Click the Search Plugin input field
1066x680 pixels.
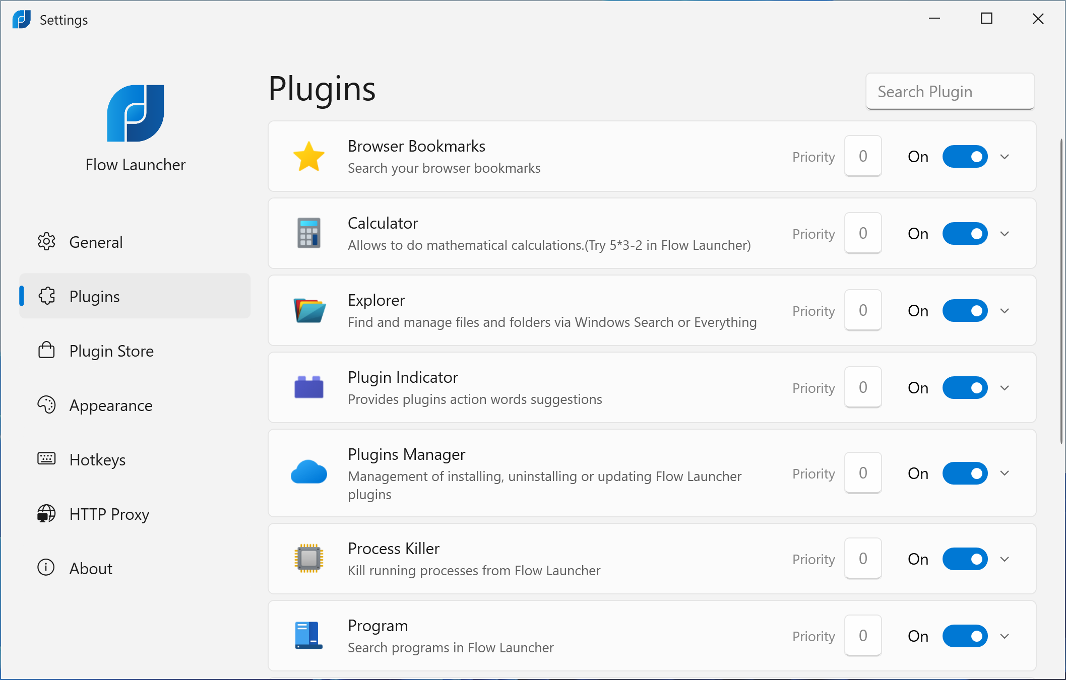click(950, 91)
